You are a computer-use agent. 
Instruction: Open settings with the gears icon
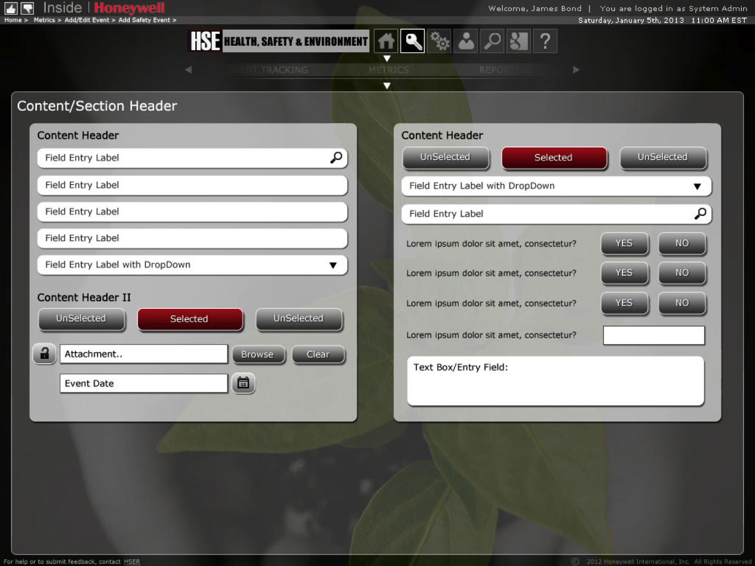pos(439,41)
